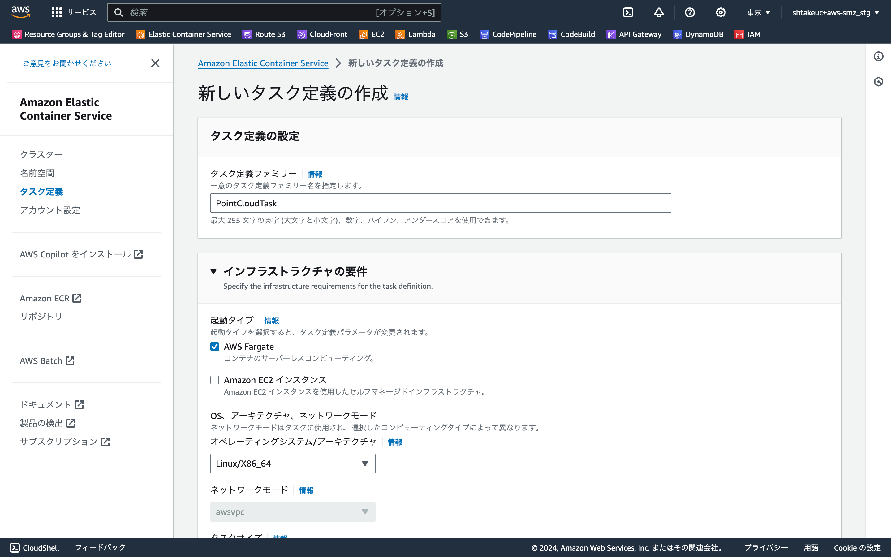891x557 pixels.
Task: Open the Linux/X86_64 OS architecture dropdown
Action: [x=293, y=464]
